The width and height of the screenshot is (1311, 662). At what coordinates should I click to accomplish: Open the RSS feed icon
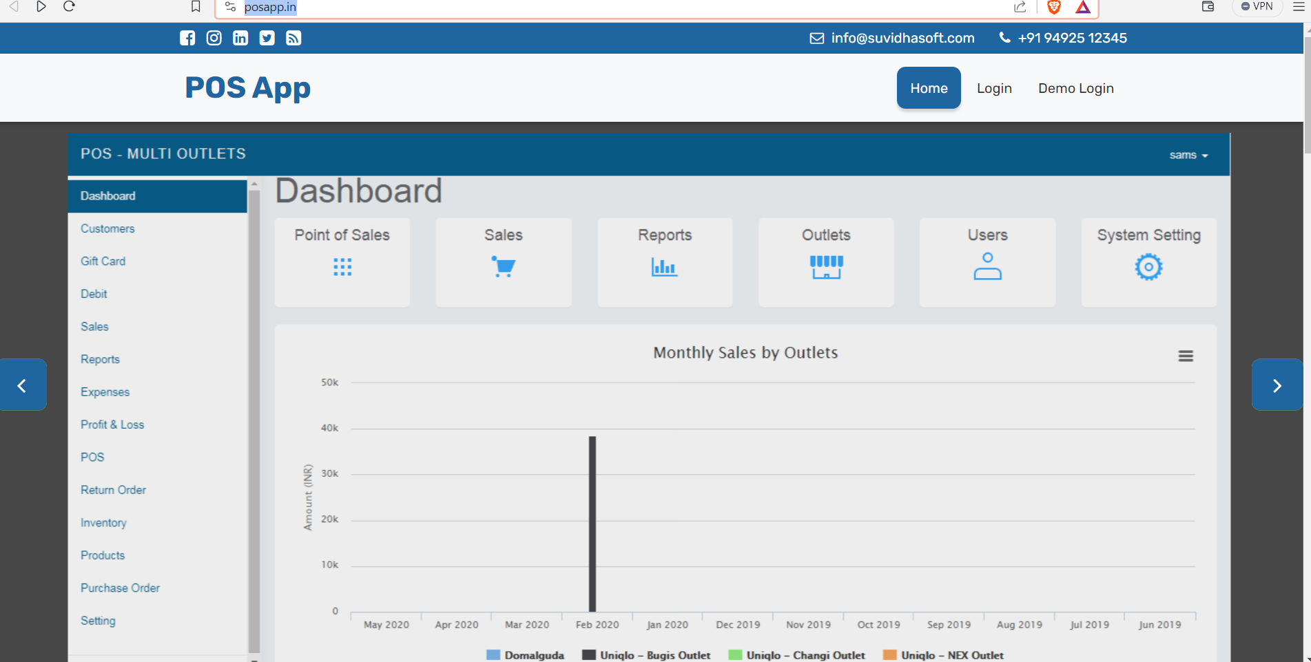[x=293, y=39]
